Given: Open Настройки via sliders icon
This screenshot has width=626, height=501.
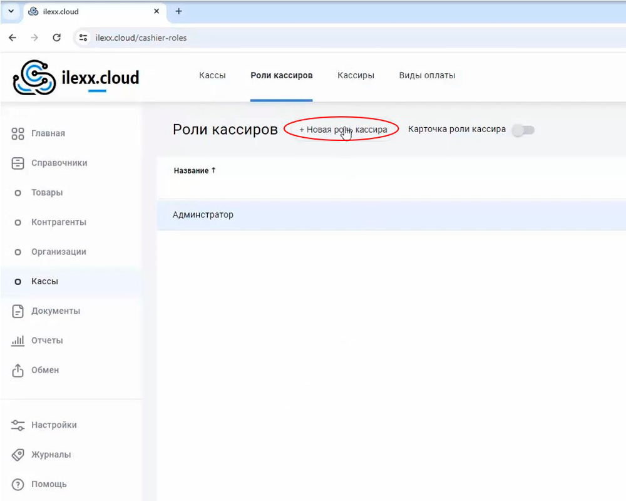Looking at the screenshot, I should [18, 425].
